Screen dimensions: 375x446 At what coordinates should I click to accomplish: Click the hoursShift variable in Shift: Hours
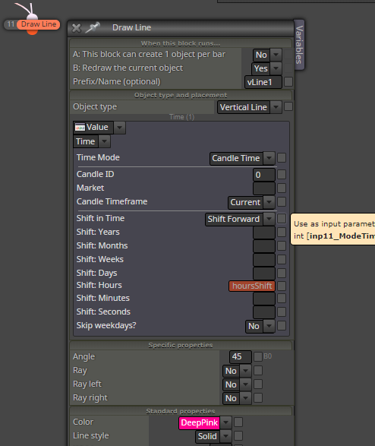pos(252,286)
